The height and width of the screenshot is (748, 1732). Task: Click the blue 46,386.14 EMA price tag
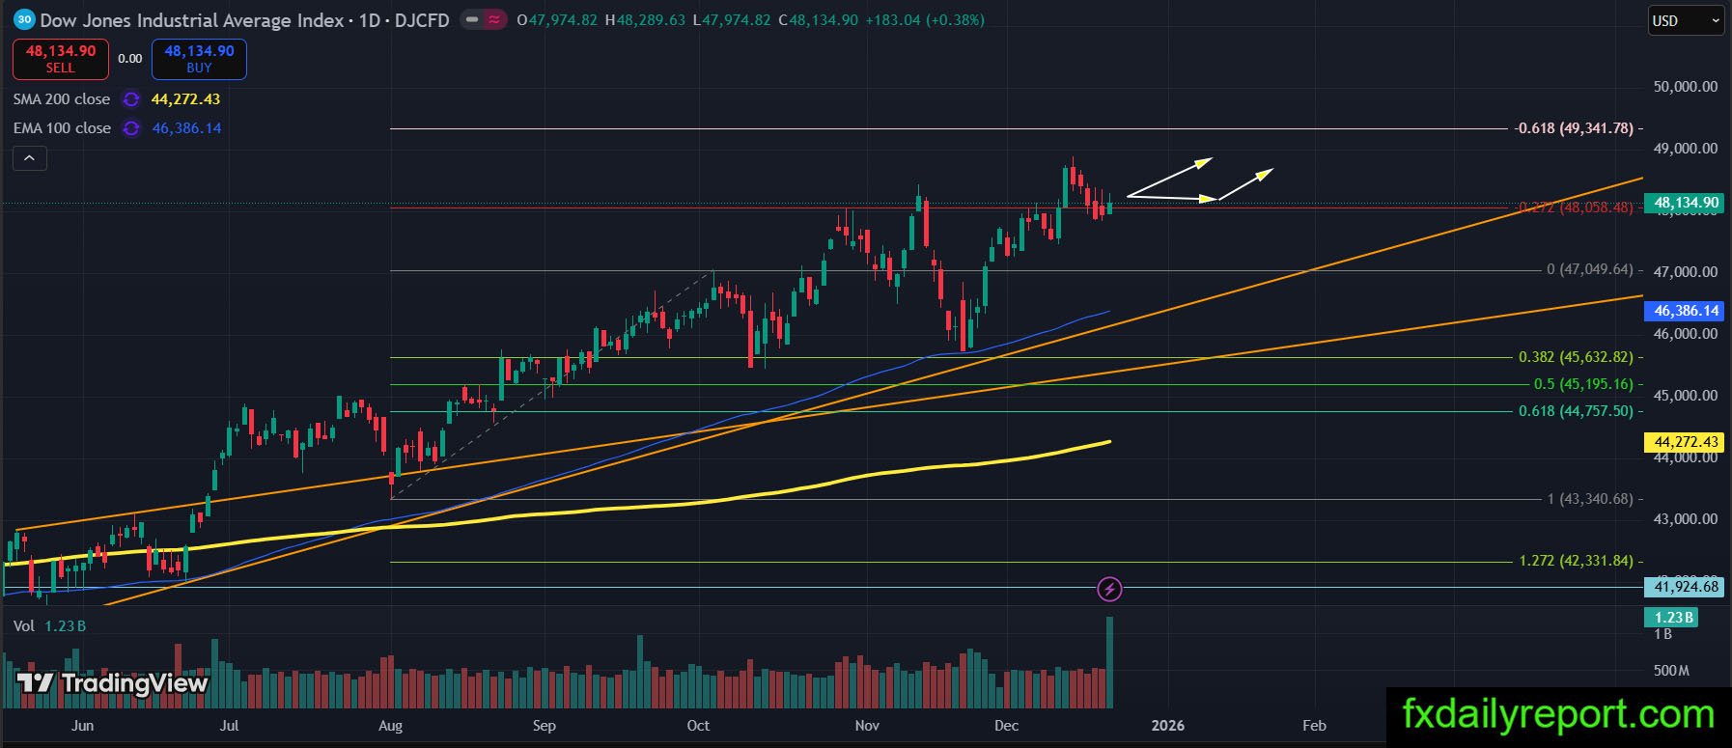[x=1686, y=311]
